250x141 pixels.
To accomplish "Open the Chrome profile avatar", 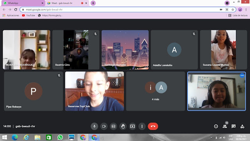I will coord(240,9).
